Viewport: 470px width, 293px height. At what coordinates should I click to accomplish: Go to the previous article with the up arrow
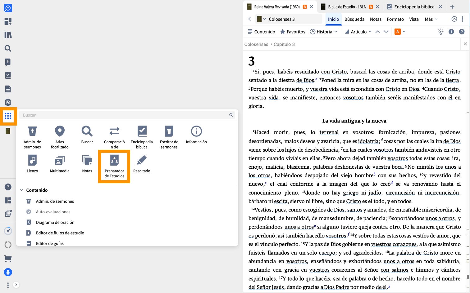[x=378, y=32]
